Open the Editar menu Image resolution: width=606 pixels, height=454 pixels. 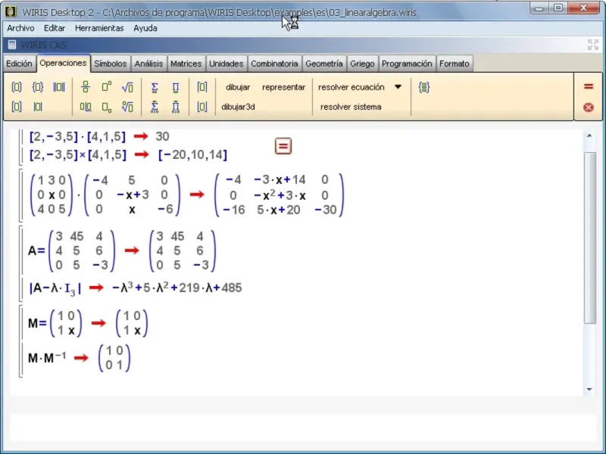(55, 28)
